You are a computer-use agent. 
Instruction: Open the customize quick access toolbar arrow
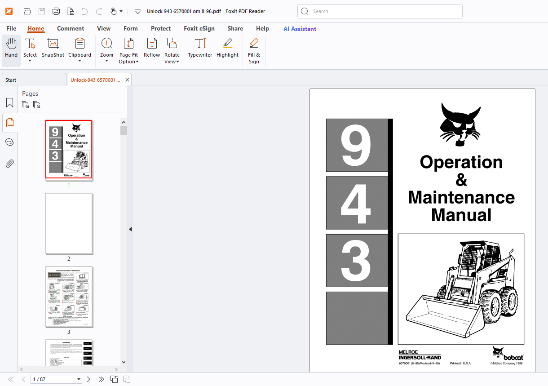[138, 11]
